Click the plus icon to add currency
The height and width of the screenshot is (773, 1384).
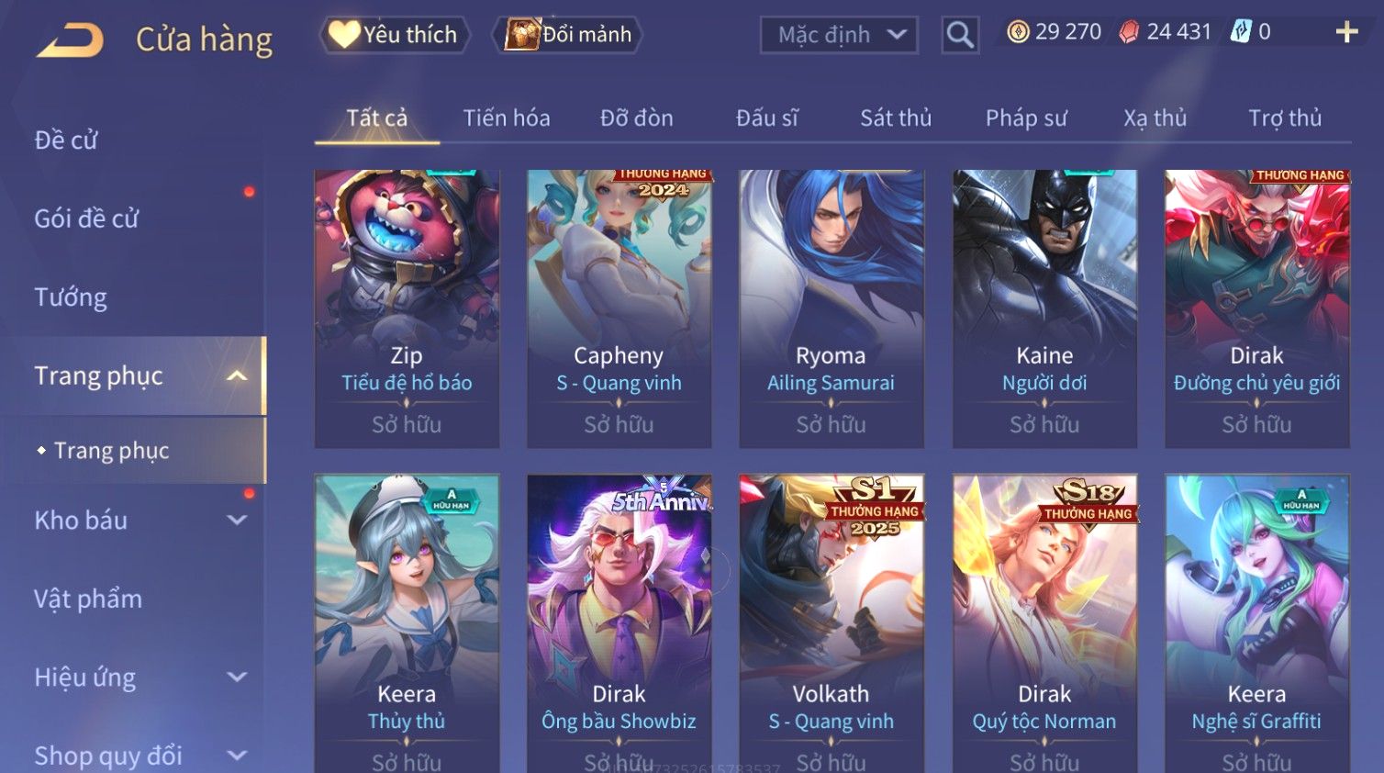point(1346,32)
